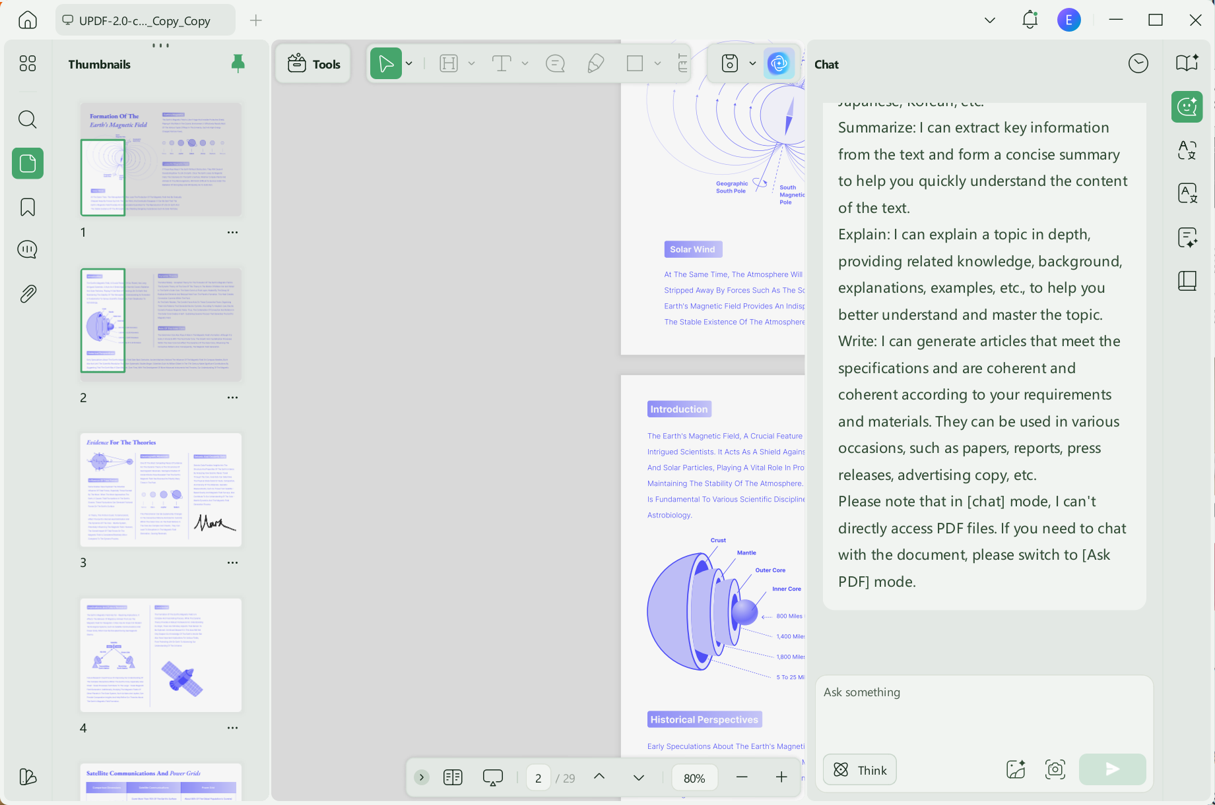Select page 3 thumbnail
Image resolution: width=1215 pixels, height=805 pixels.
(x=161, y=490)
